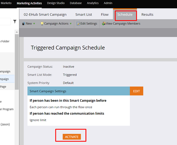Select the (Jason) item in the tree

click(5, 124)
